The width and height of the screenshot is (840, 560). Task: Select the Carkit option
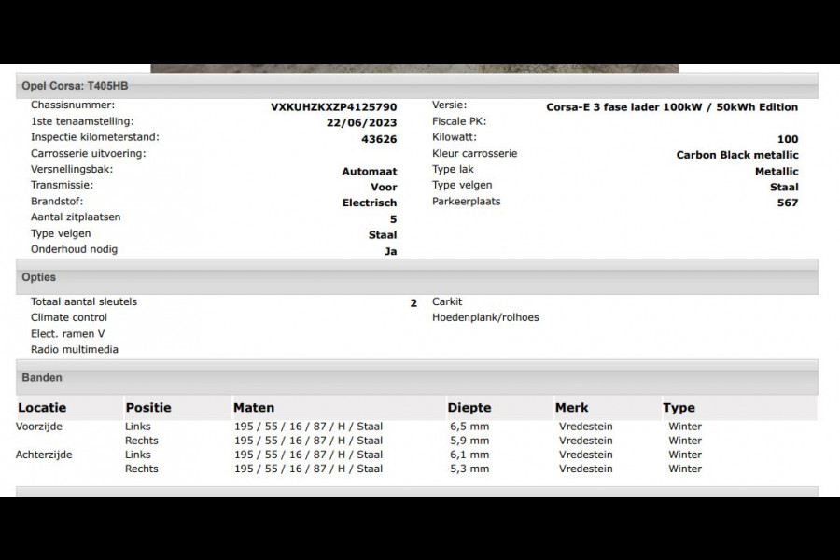click(446, 301)
